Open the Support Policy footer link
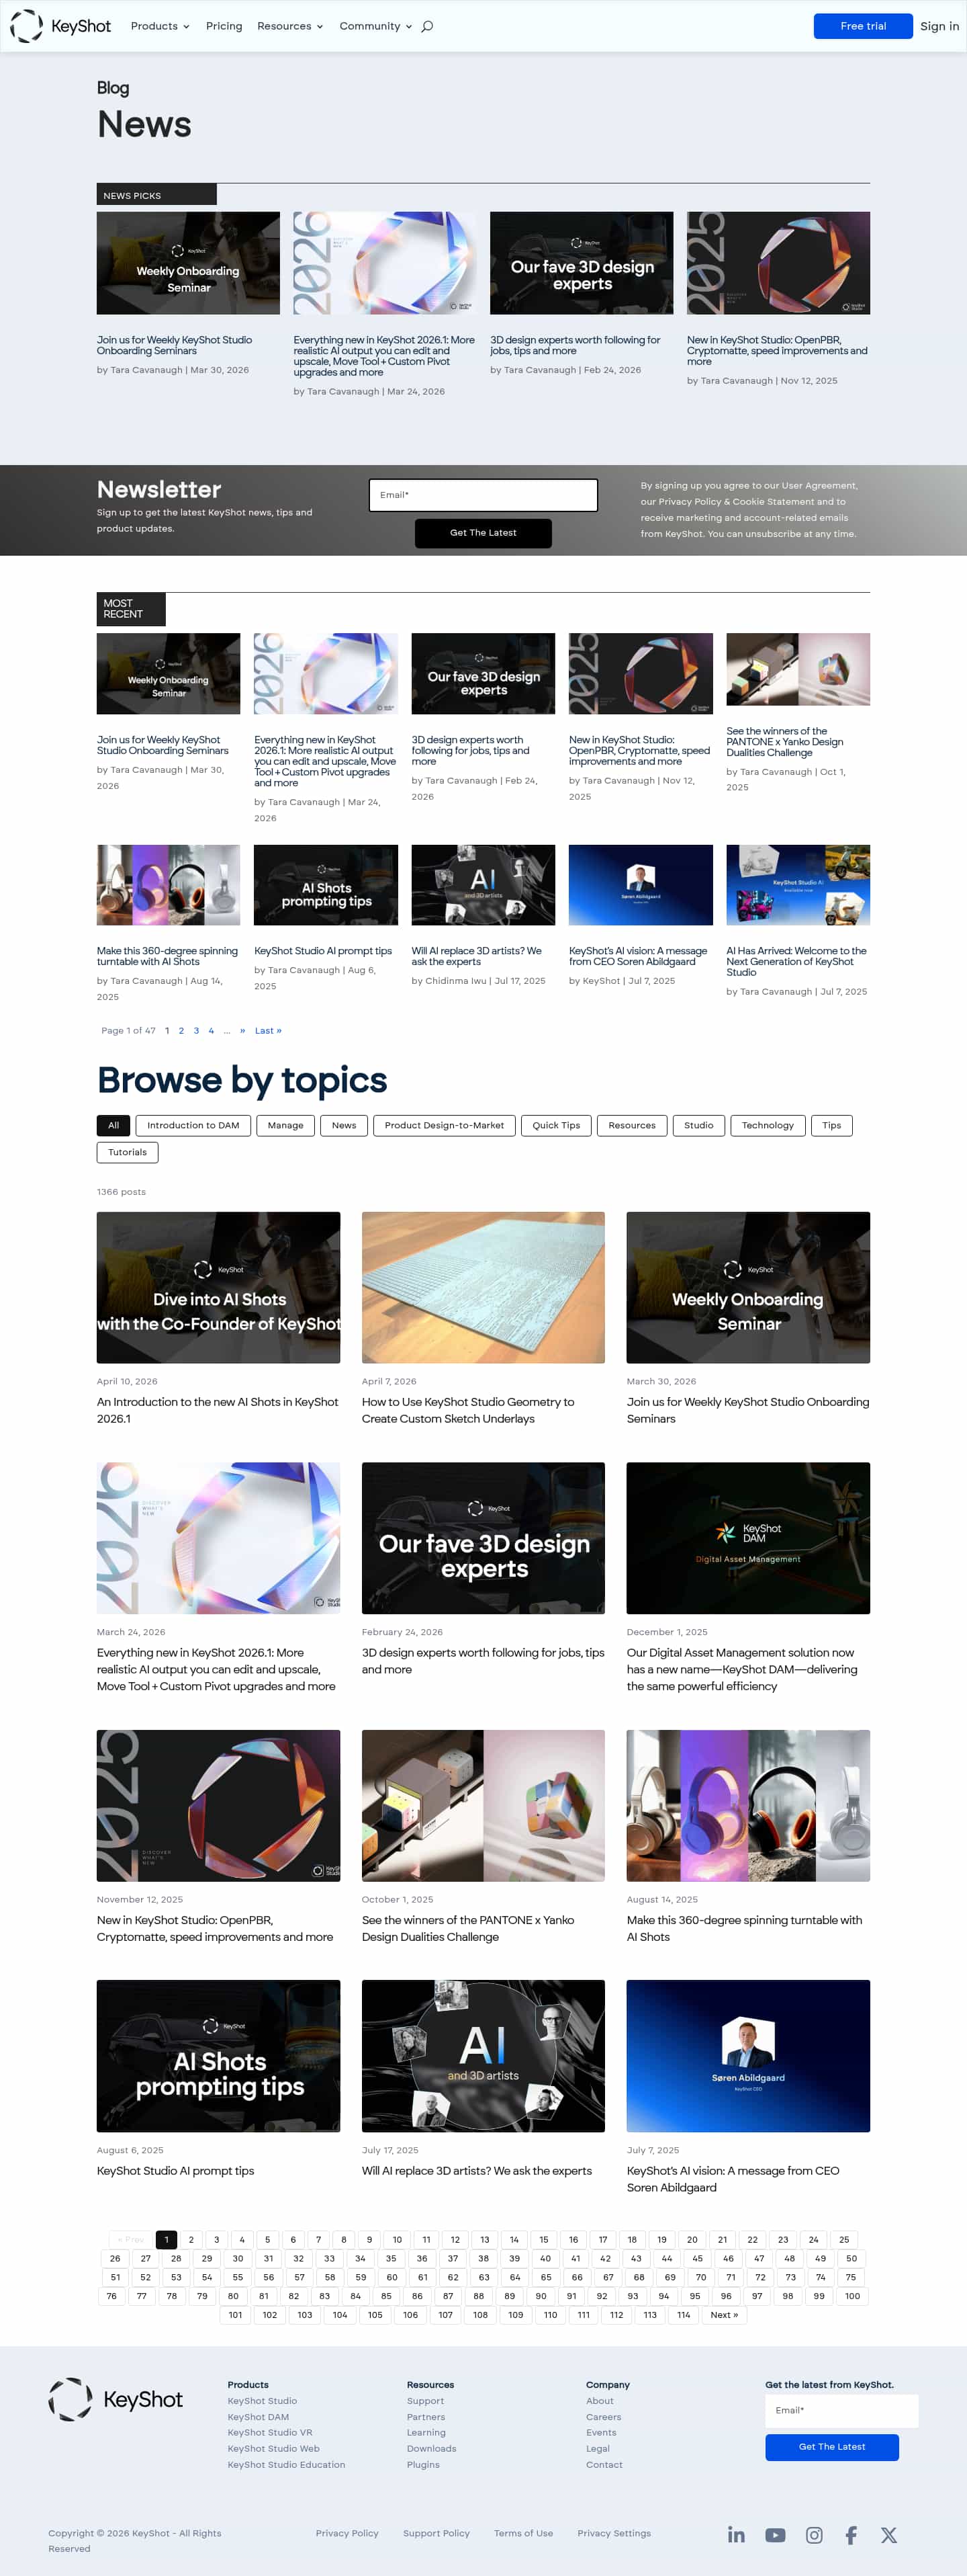The image size is (967, 2576). click(x=436, y=2532)
